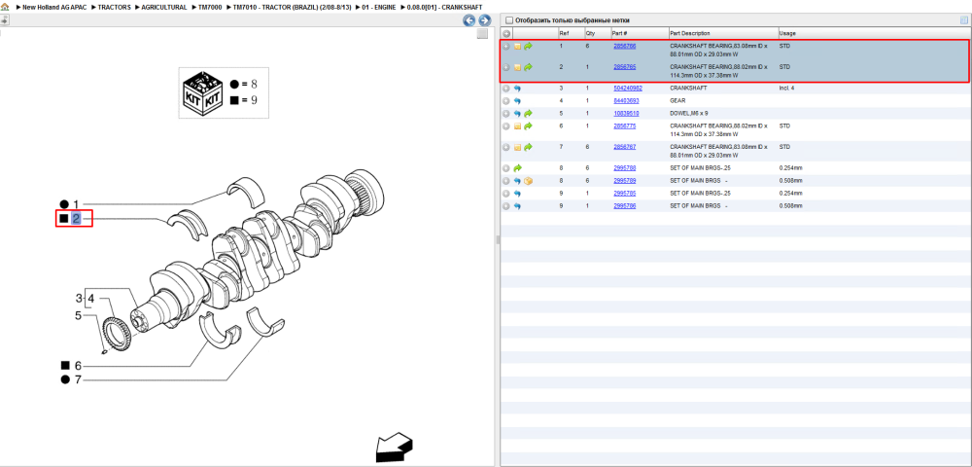972x467 pixels.
Task: Open the note icon for part 2856767
Action: coord(517,147)
